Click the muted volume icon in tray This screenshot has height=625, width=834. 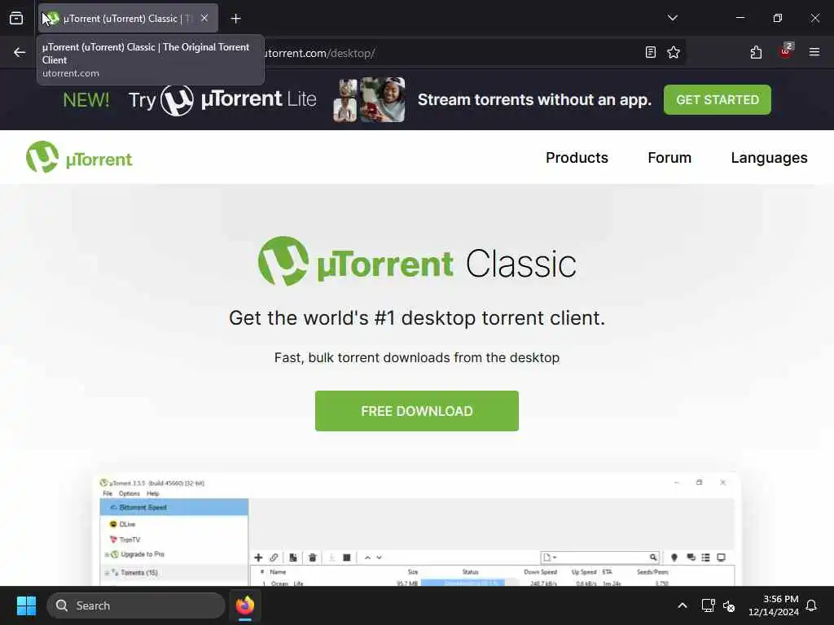pos(729,605)
